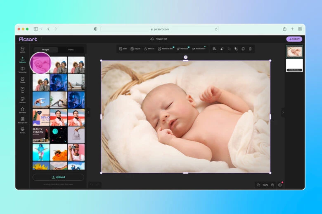
Task: Open the sidebar dropdown arrow in browser
Action: point(41,29)
